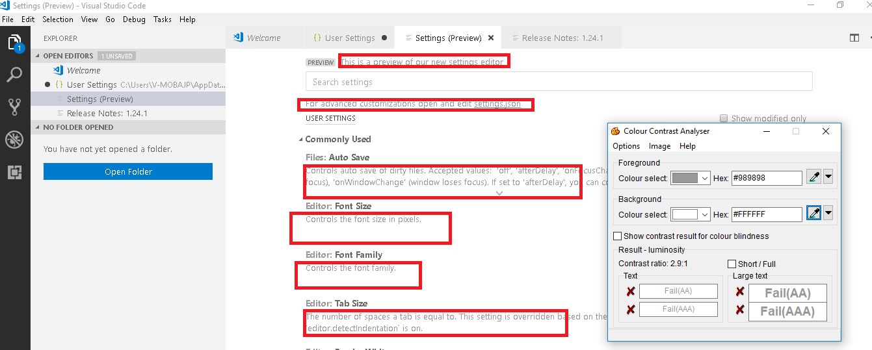The image size is (872, 350).
Task: Switch to the User Settings tab
Action: click(350, 38)
